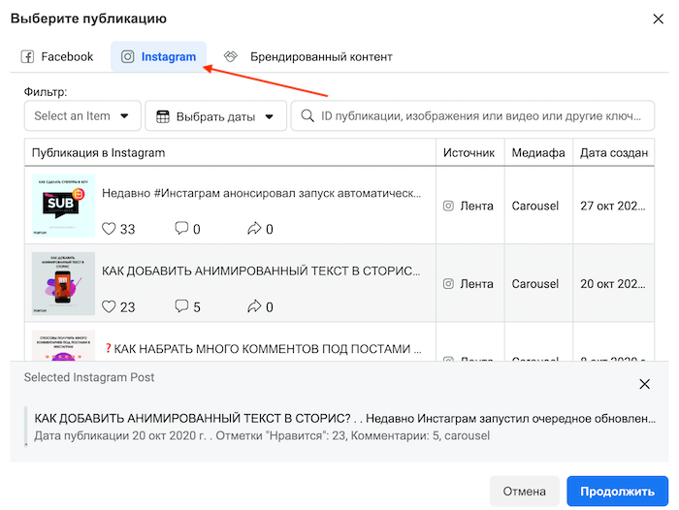Click the calendar icon in date filter
Viewport: 679px width, 510px height.
[163, 116]
